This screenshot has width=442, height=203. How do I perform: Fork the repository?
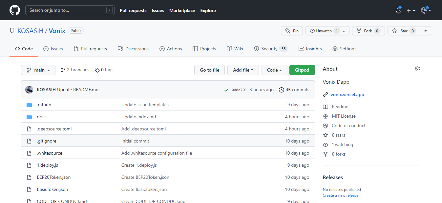pos(368,31)
